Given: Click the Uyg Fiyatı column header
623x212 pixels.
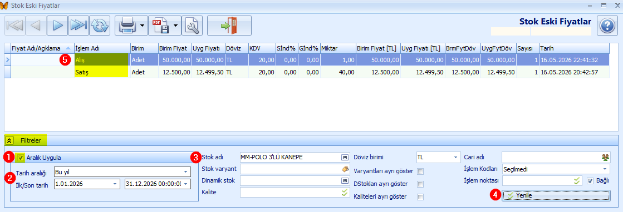Looking at the screenshot, I should pyautogui.click(x=208, y=48).
